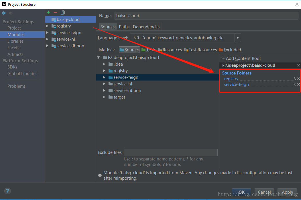This screenshot has height=200, width=301.
Task: Select Libraries in Project Settings
Action: point(15,41)
